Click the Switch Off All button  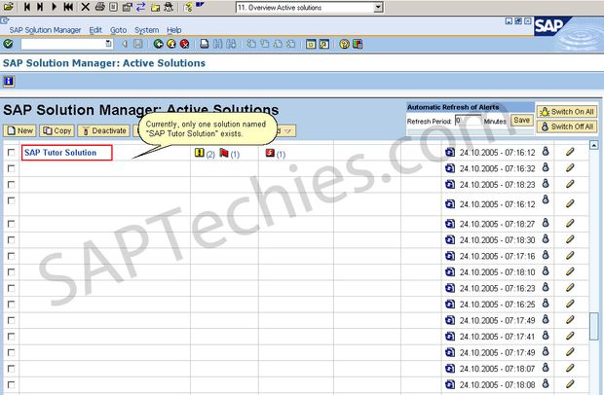click(567, 126)
